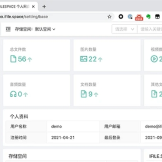Click the demo@ email value
This screenshot has width=162, height=162.
[x=153, y=126]
